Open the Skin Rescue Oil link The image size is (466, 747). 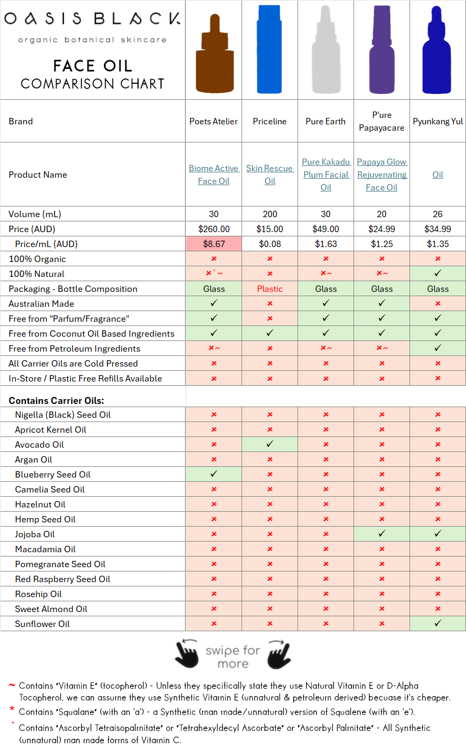(270, 174)
